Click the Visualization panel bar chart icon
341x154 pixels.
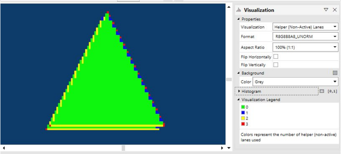(x=238, y=10)
